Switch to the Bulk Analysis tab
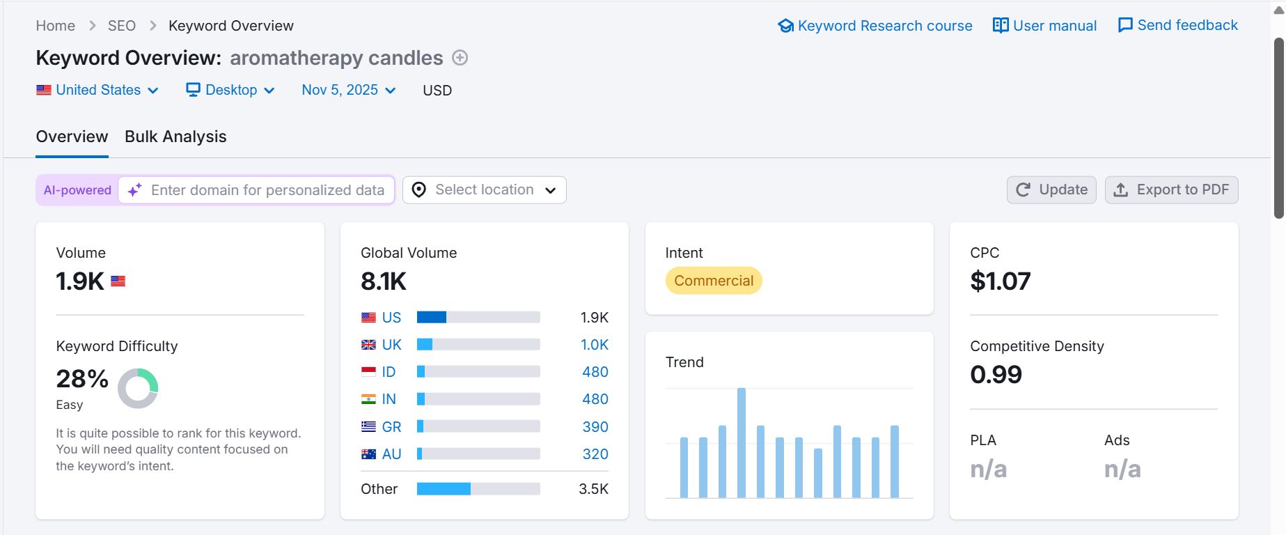This screenshot has height=535, width=1286. (x=175, y=137)
